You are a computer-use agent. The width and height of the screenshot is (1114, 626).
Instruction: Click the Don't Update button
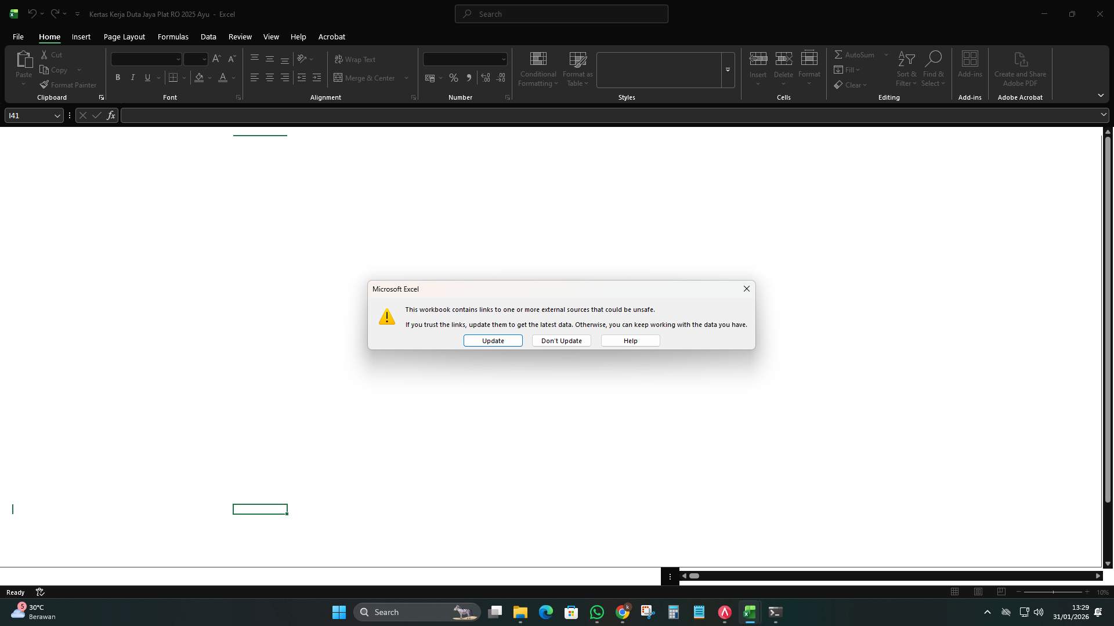pos(560,340)
